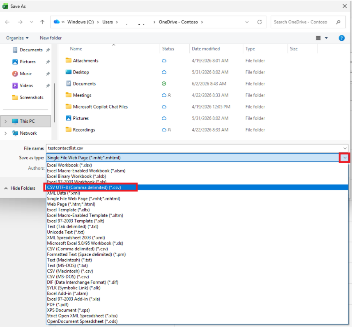352x327 pixels.
Task: Expand the Network tree node
Action: 6,133
